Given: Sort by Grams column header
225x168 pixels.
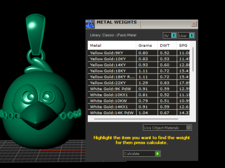Looking at the screenshot, I should pyautogui.click(x=147, y=45).
